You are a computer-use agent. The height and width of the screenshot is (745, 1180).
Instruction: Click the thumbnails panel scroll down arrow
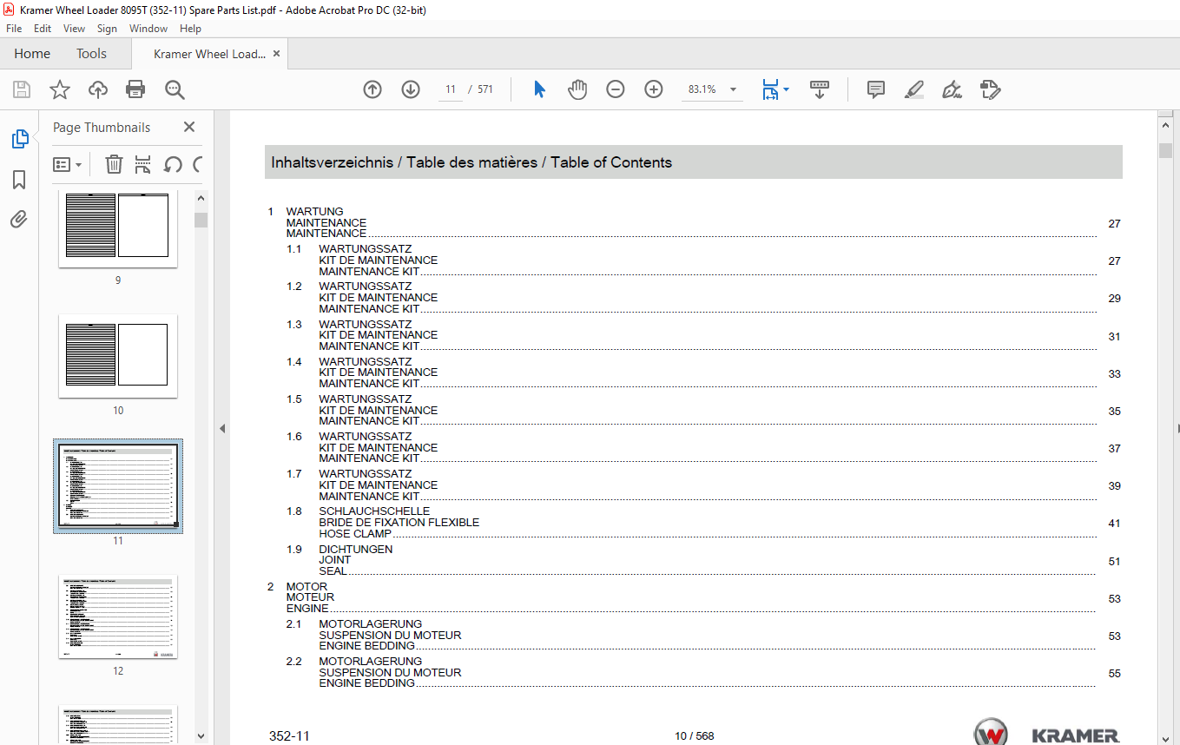point(201,735)
